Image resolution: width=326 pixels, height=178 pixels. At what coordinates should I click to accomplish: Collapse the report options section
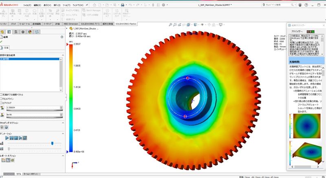pyautogui.click(x=63, y=155)
